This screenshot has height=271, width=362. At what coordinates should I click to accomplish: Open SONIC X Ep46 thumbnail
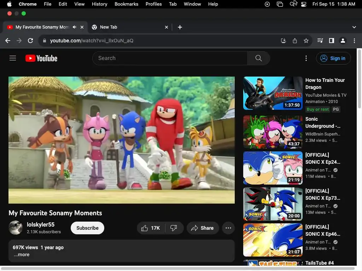pyautogui.click(x=273, y=240)
